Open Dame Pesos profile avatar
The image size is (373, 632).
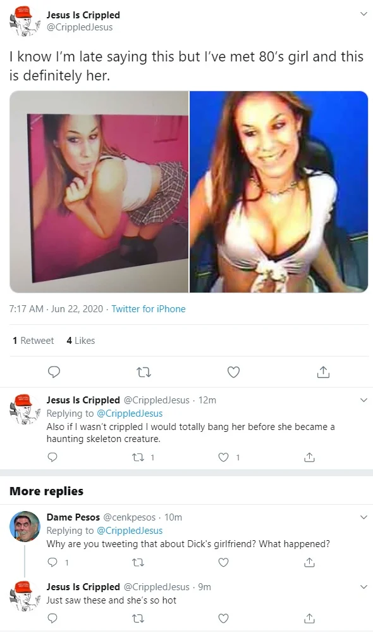pos(25,526)
